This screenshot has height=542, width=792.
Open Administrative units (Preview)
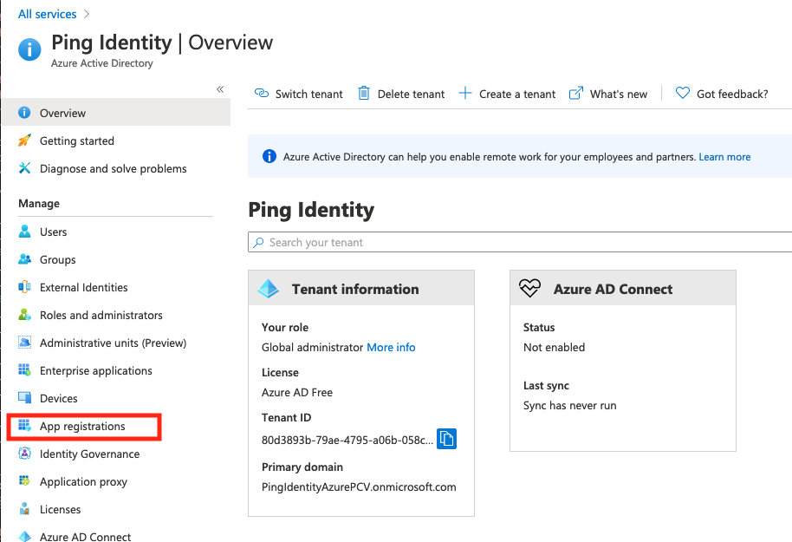coord(110,343)
